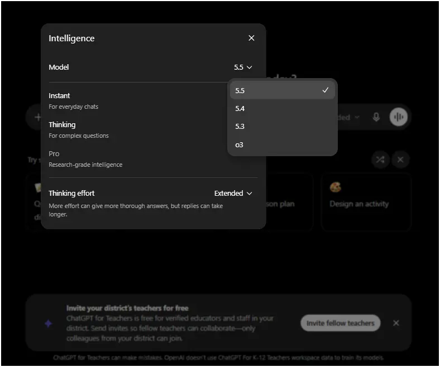The width and height of the screenshot is (440, 367).
Task: Click the microphone dictation icon
Action: (376, 117)
